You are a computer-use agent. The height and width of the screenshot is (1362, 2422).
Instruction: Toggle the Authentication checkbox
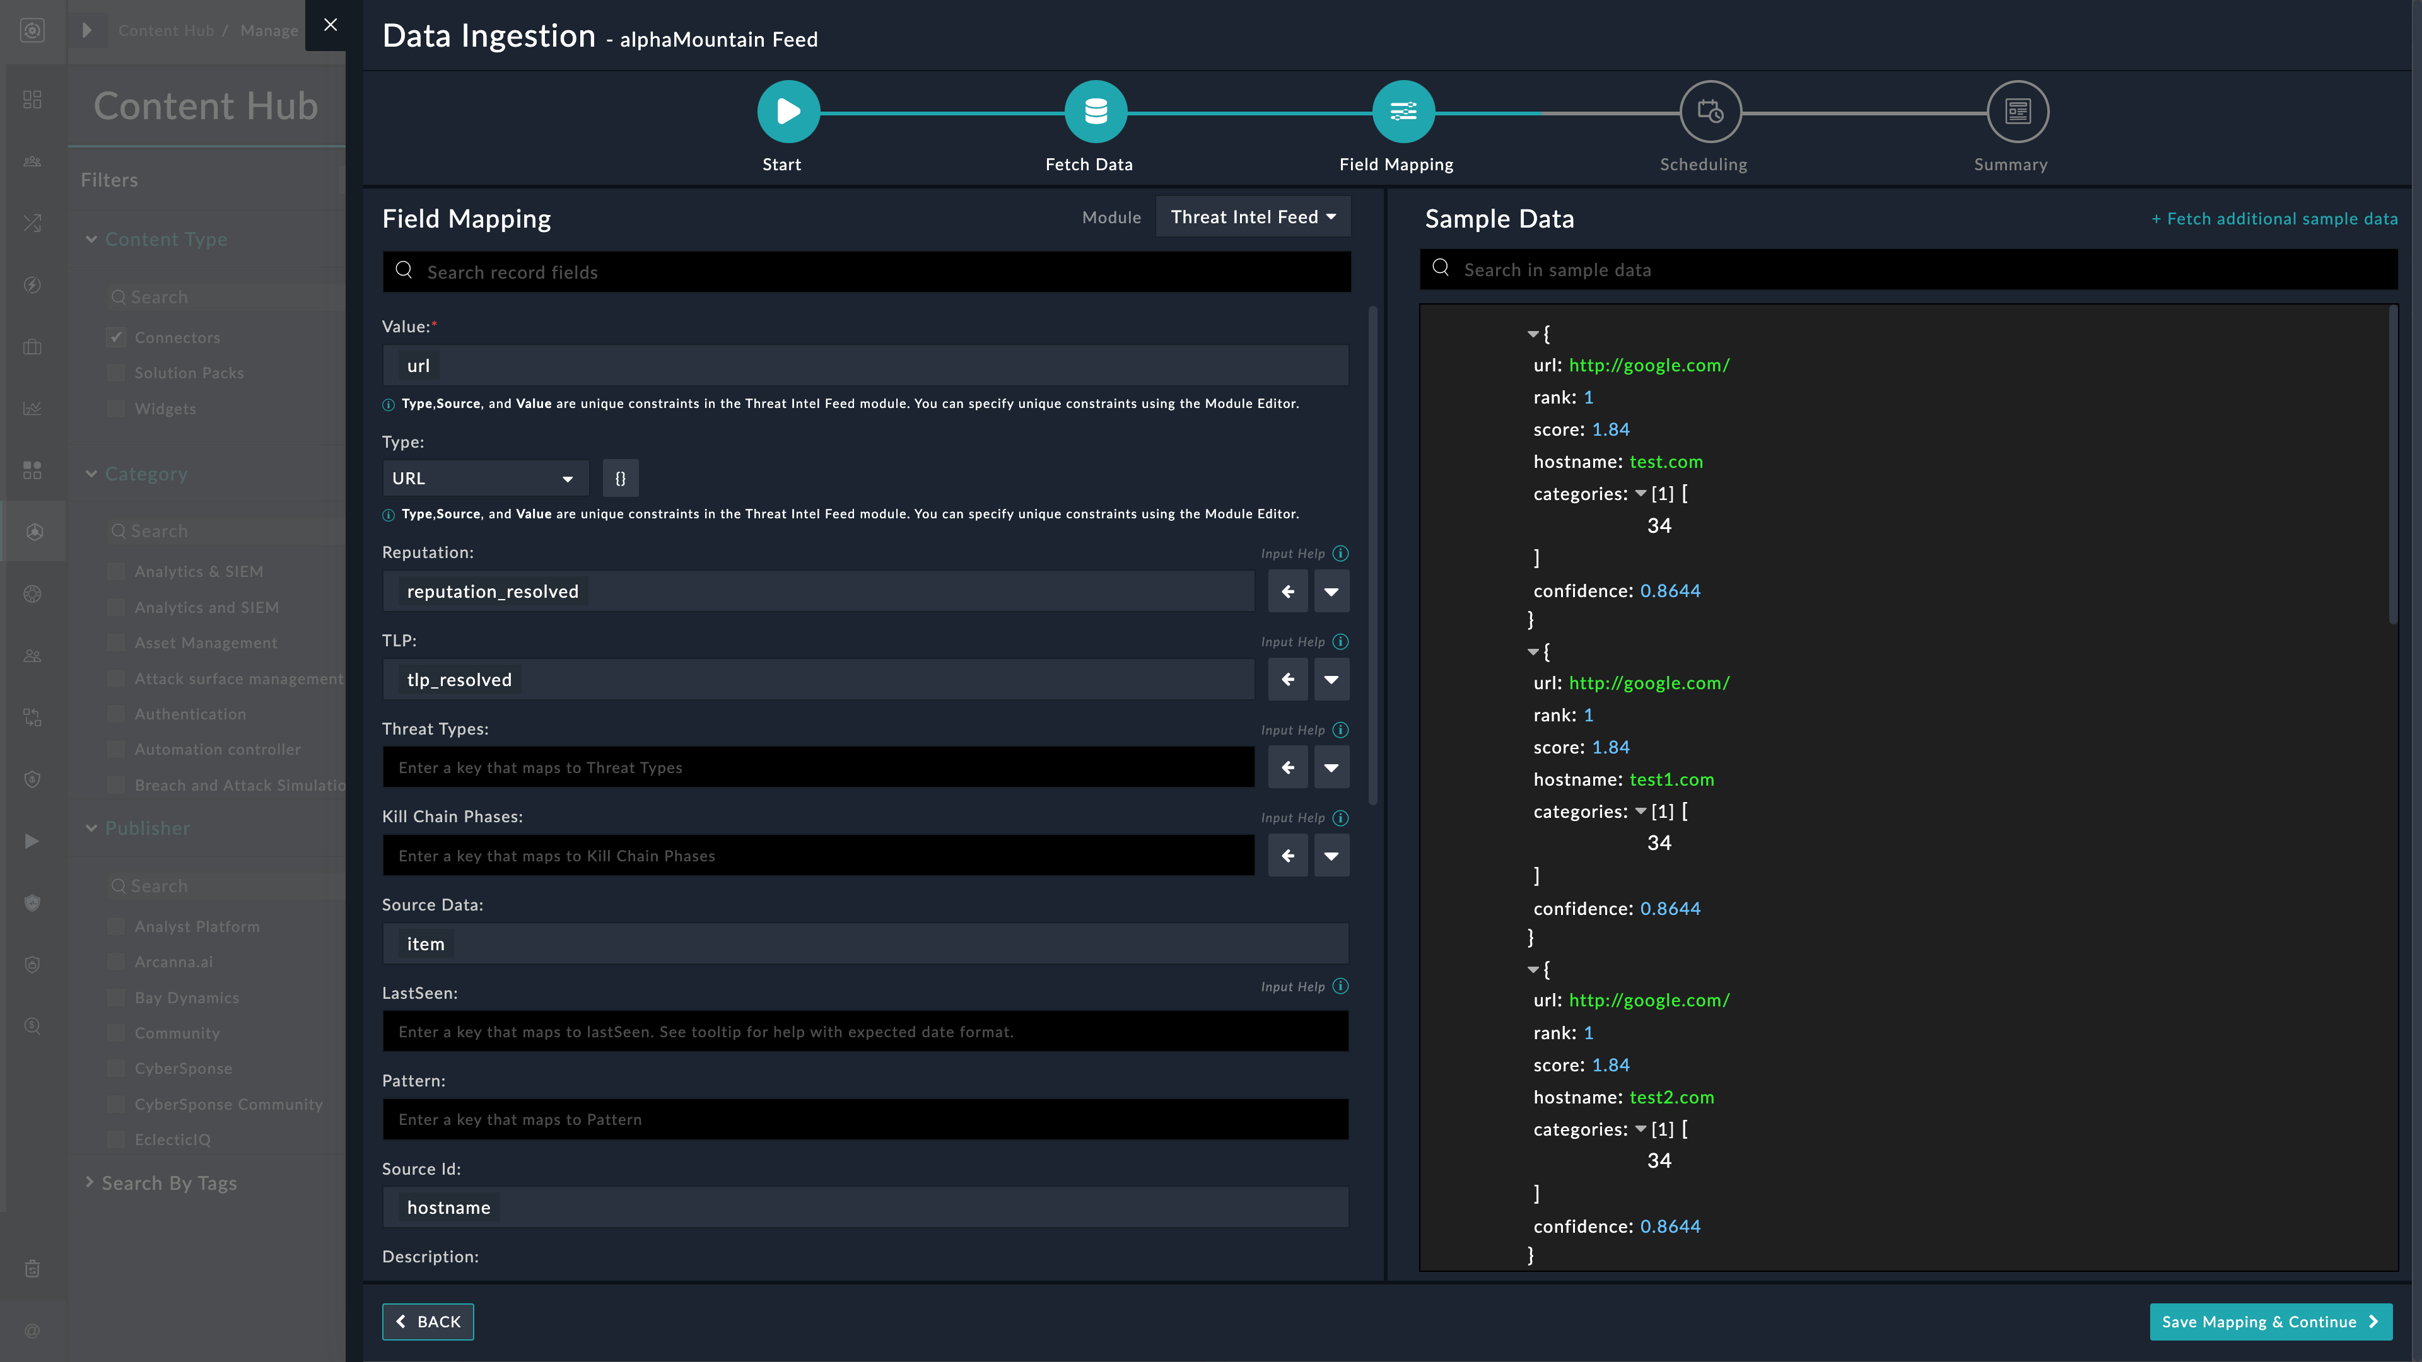(x=115, y=714)
